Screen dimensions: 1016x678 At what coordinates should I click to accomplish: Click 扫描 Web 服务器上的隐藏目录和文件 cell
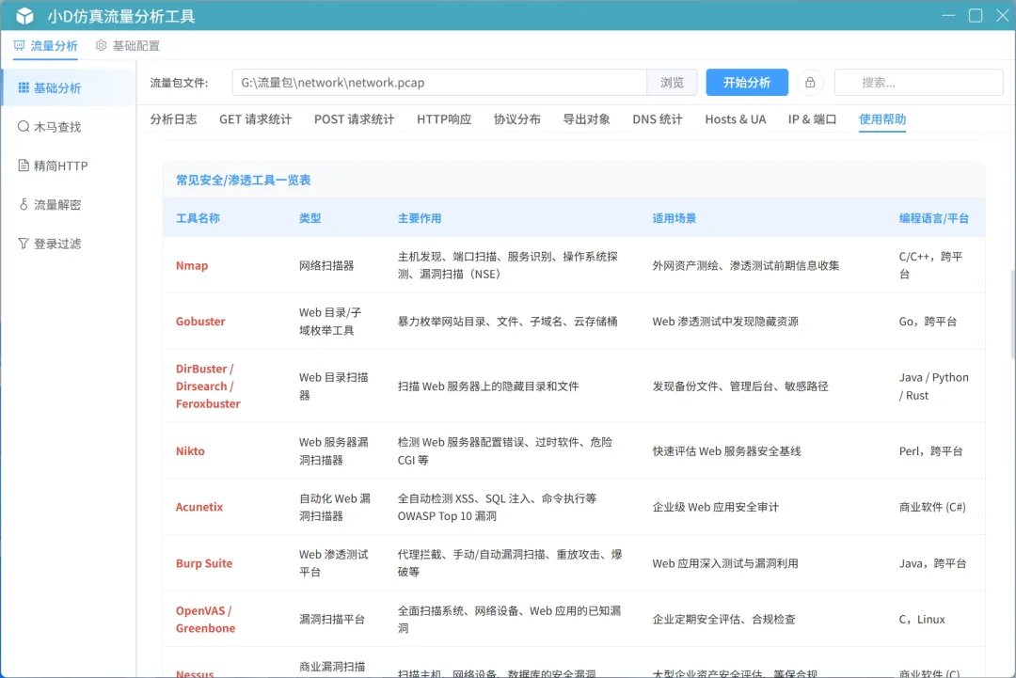488,386
